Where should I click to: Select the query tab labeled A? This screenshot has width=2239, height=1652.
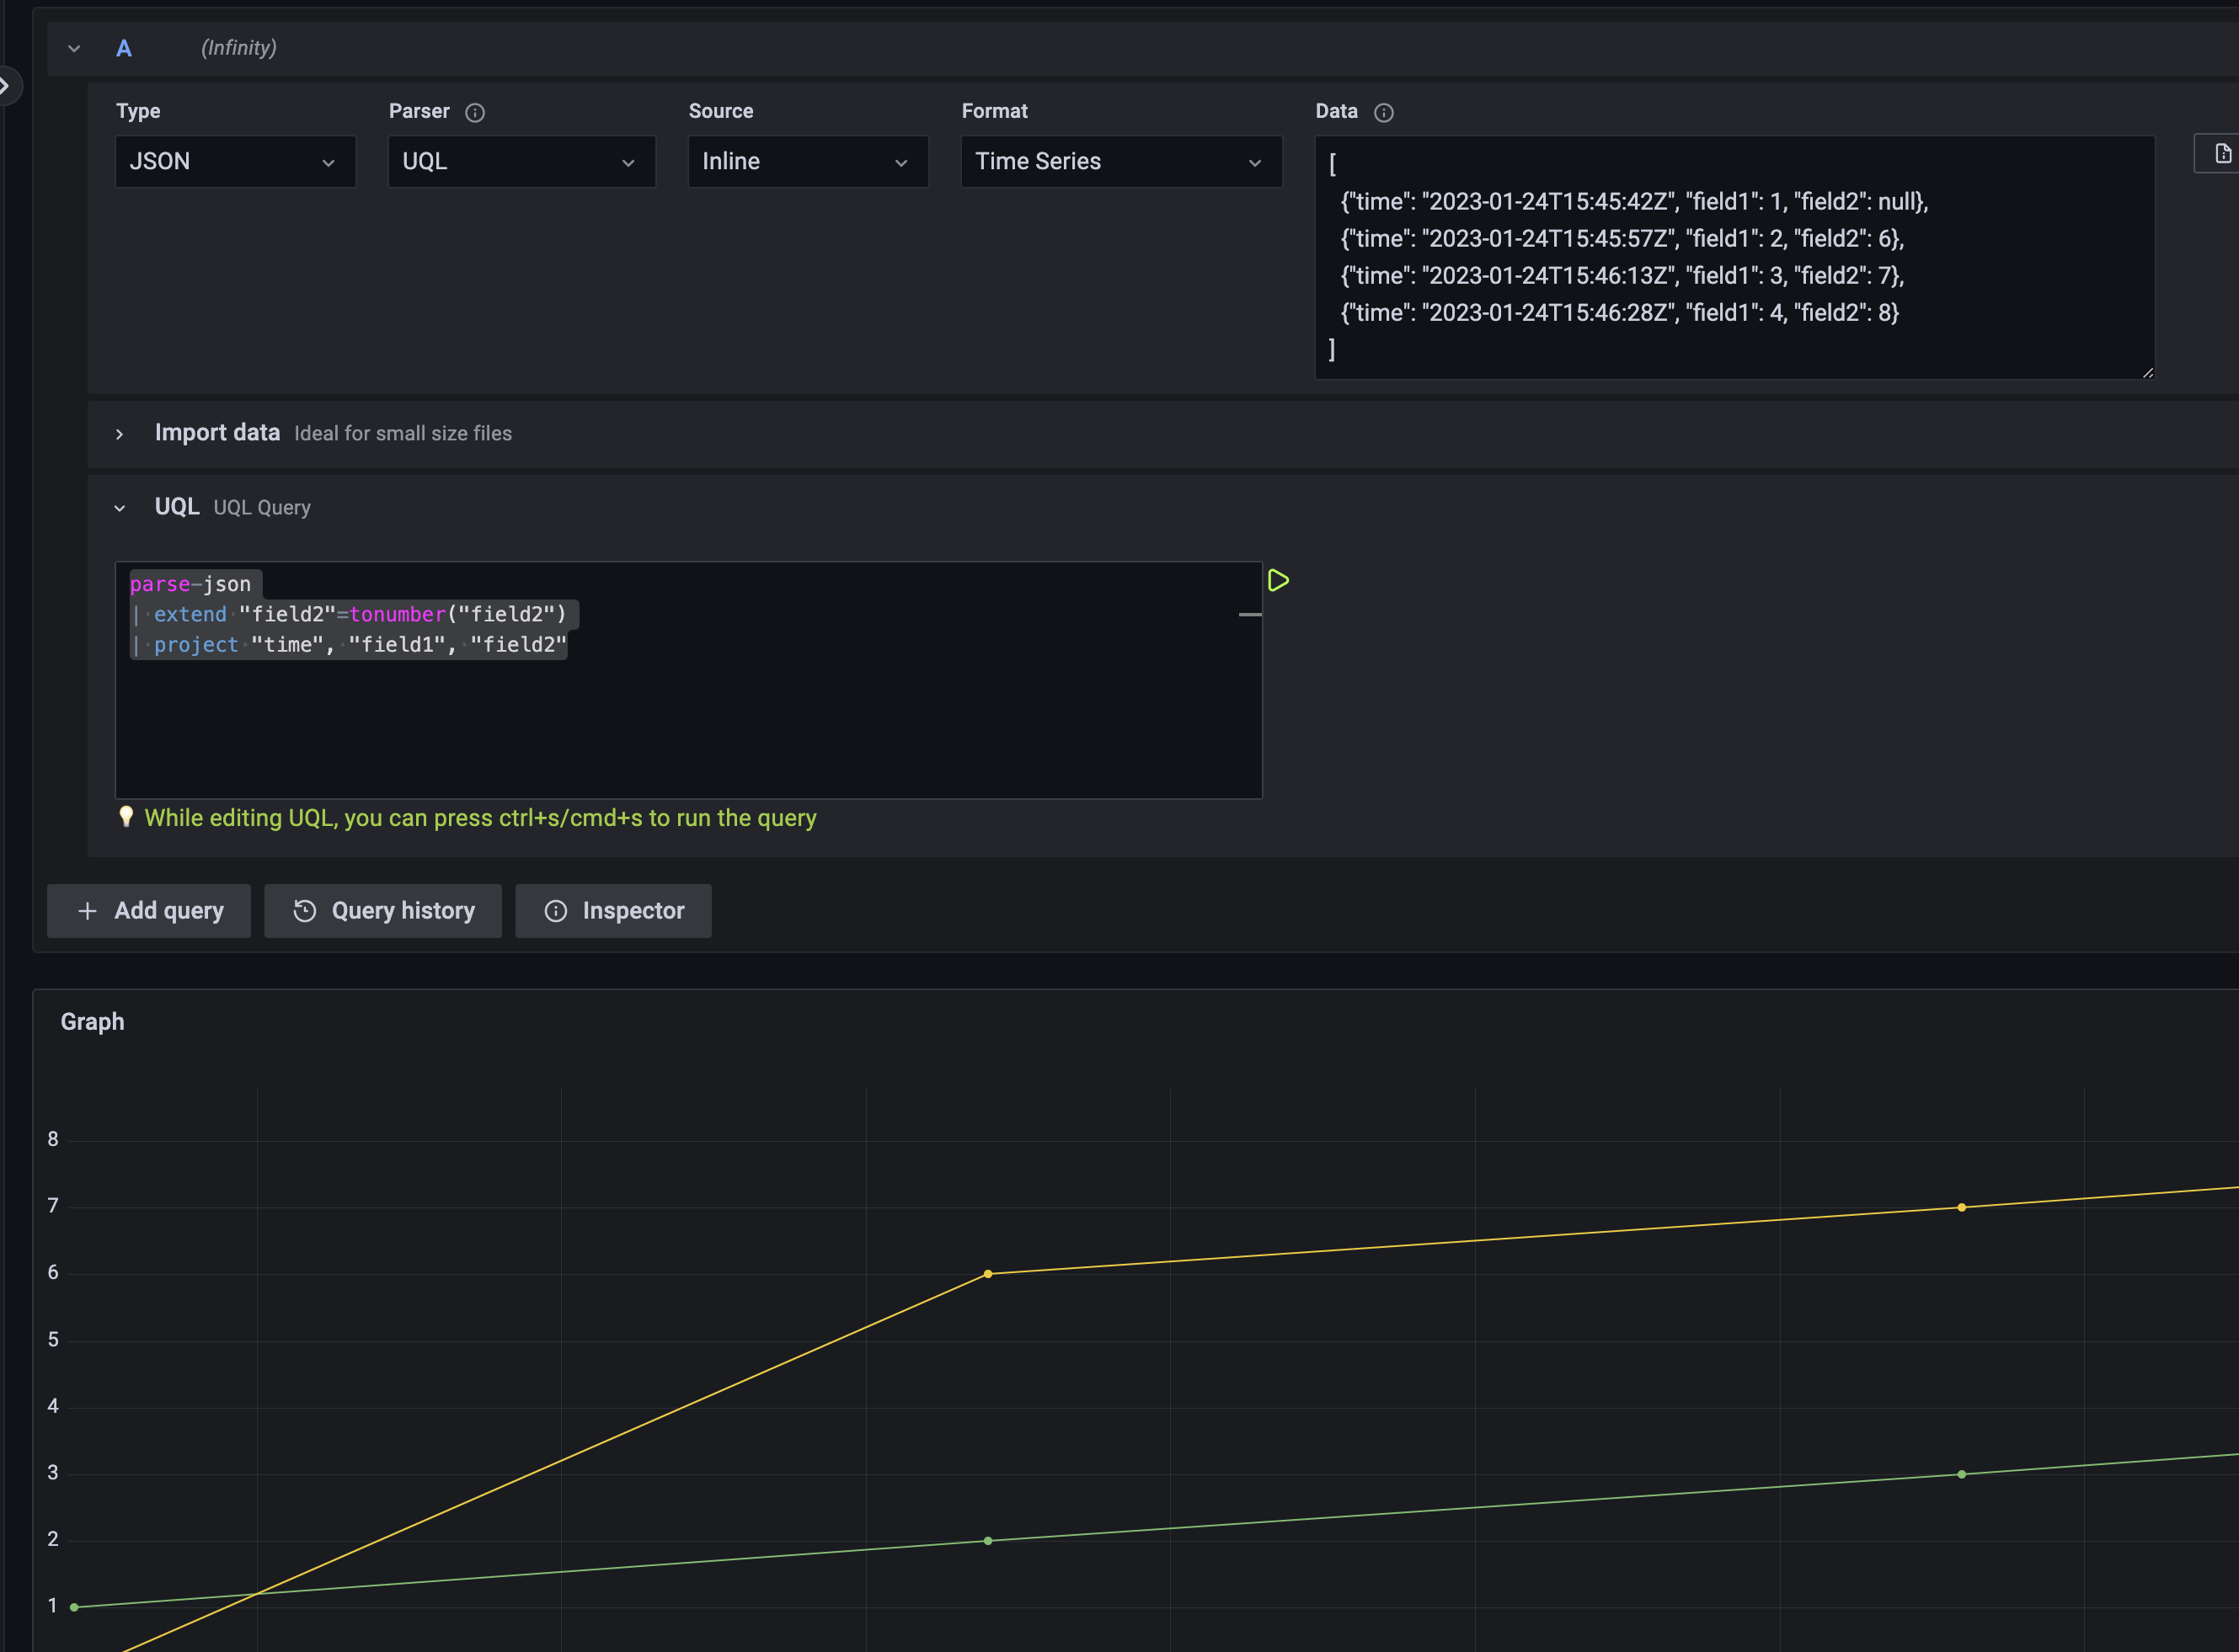[123, 47]
